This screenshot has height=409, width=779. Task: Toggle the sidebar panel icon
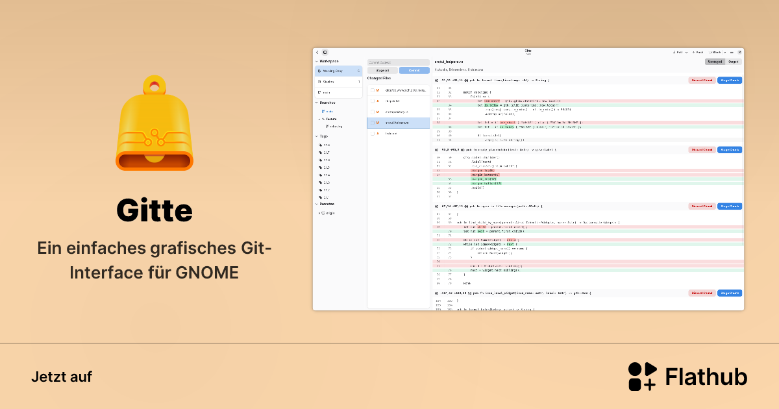point(325,52)
